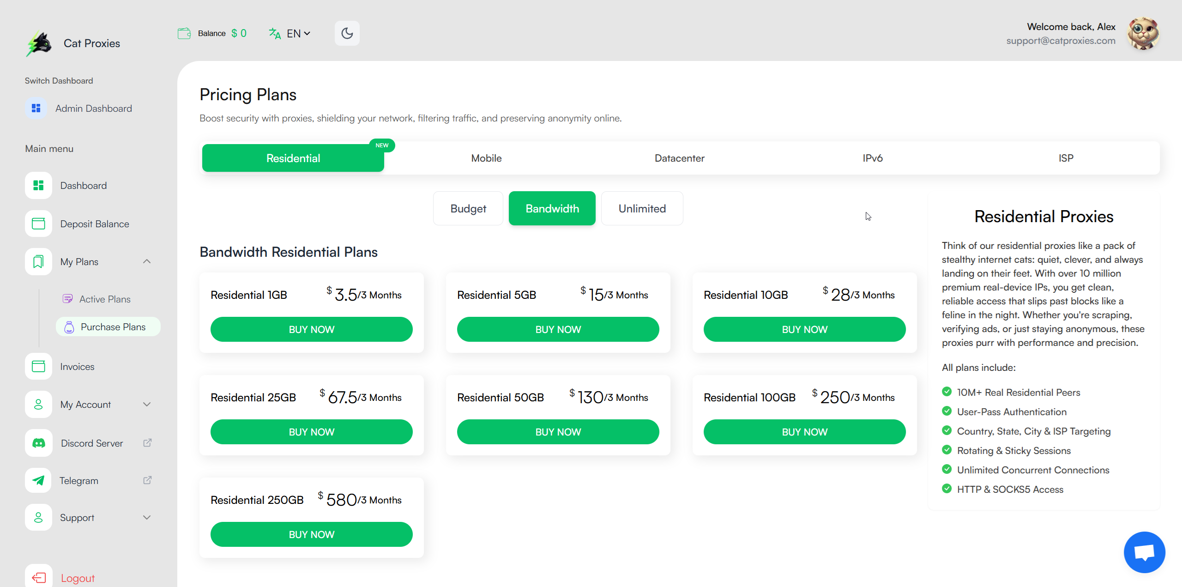This screenshot has height=587, width=1182.
Task: Select the Unlimited plan type
Action: 642,208
